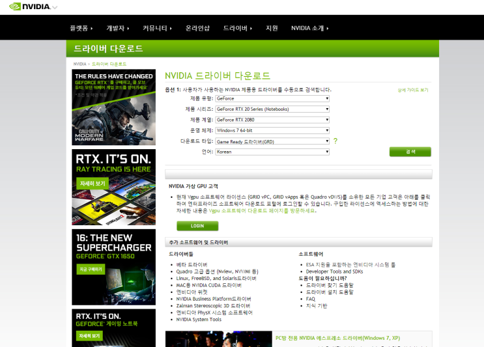This screenshot has height=347, width=484.
Task: Click the dropdown chevron beside the NVIDIA logo
Action: [x=55, y=7]
